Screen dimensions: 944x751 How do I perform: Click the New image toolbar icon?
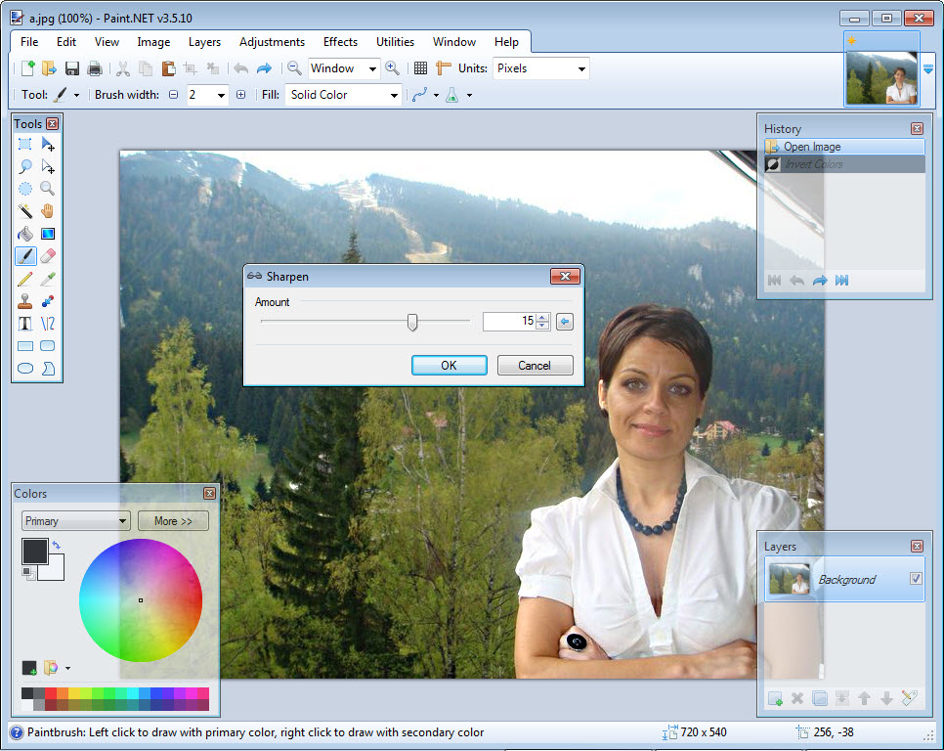pos(27,68)
